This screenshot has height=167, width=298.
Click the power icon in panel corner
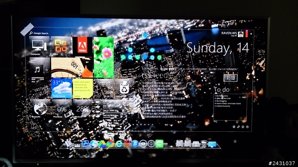[247, 127]
